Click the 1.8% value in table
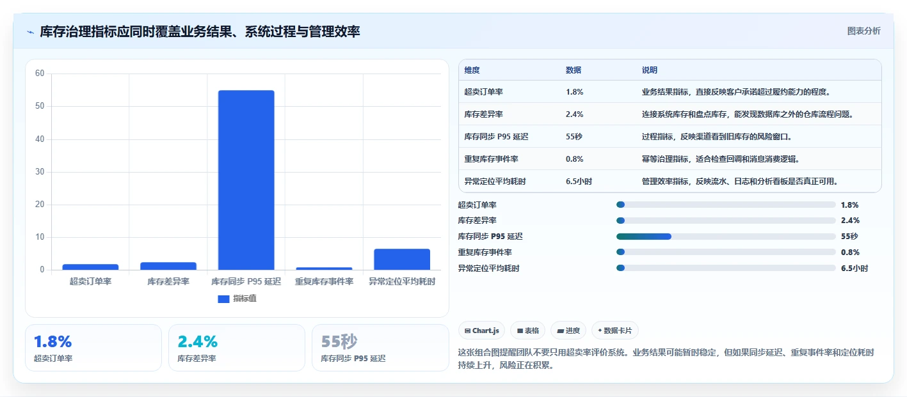The width and height of the screenshot is (907, 397). 575,92
